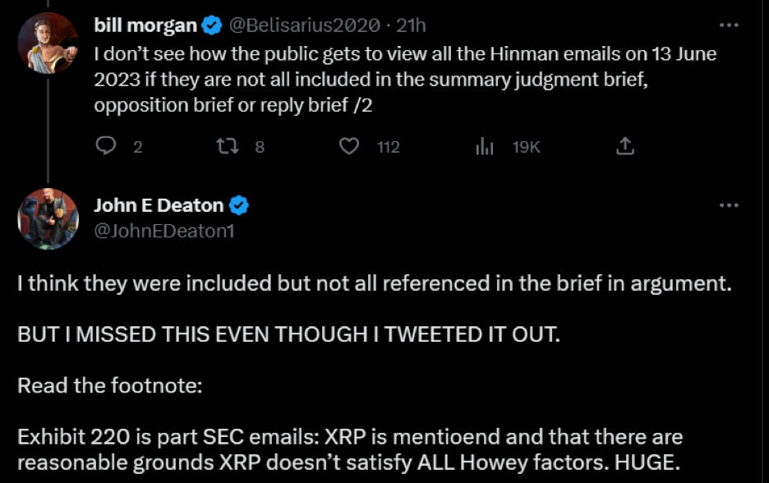
Task: Like bill morgan's tweet with heart icon
Action: pos(350,146)
